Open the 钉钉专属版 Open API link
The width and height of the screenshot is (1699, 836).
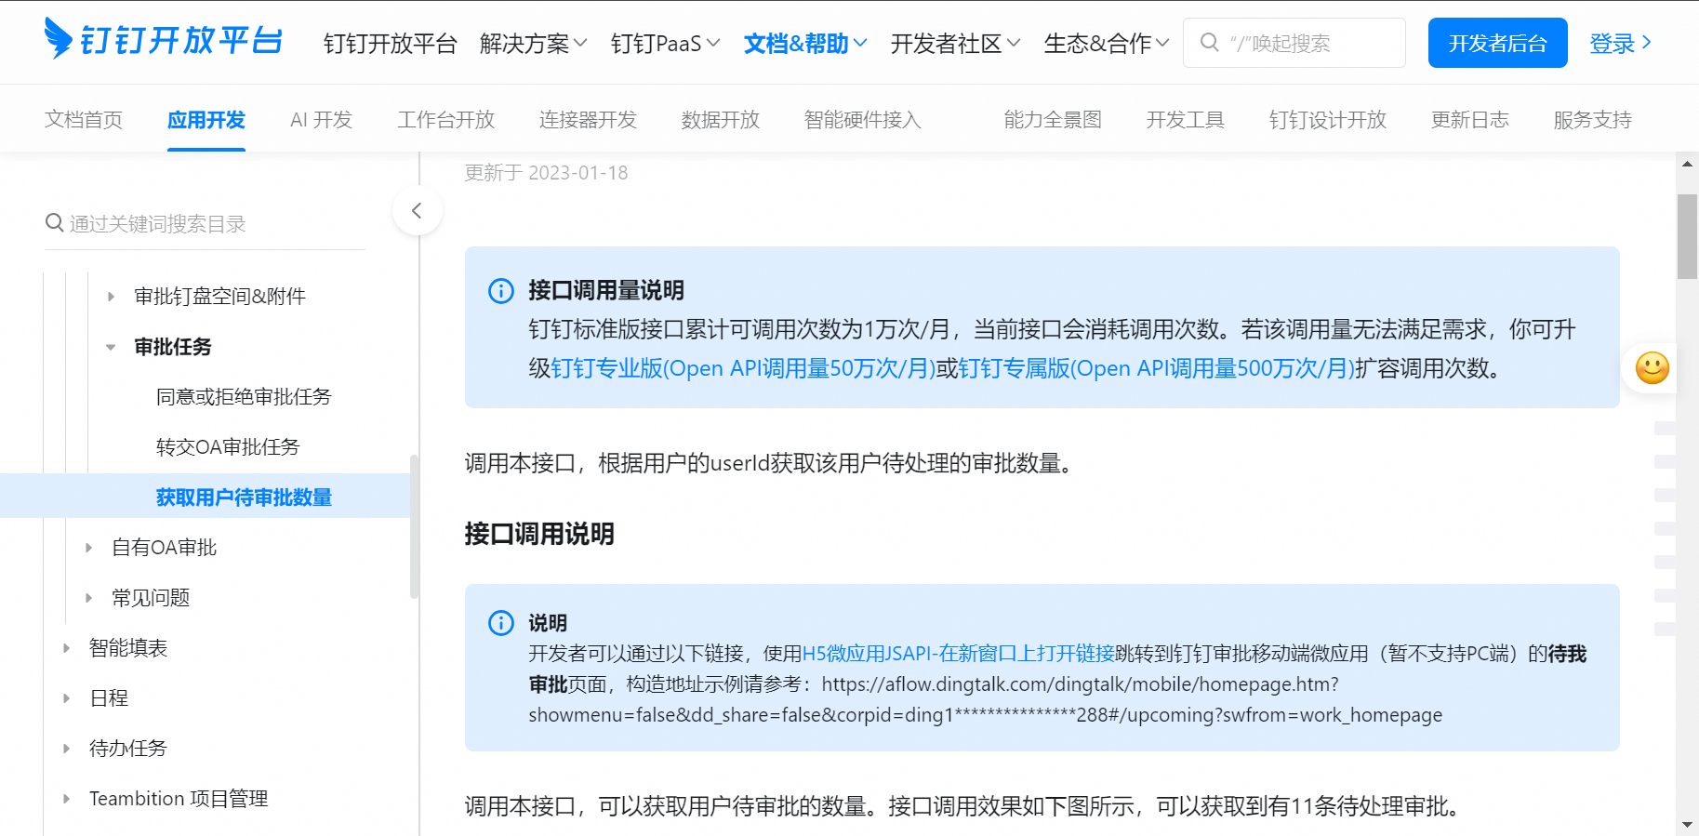[x=1156, y=368]
